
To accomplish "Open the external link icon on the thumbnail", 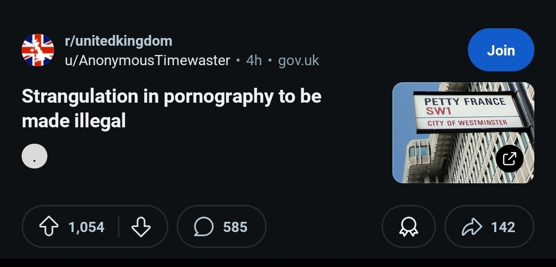I will (x=510, y=159).
